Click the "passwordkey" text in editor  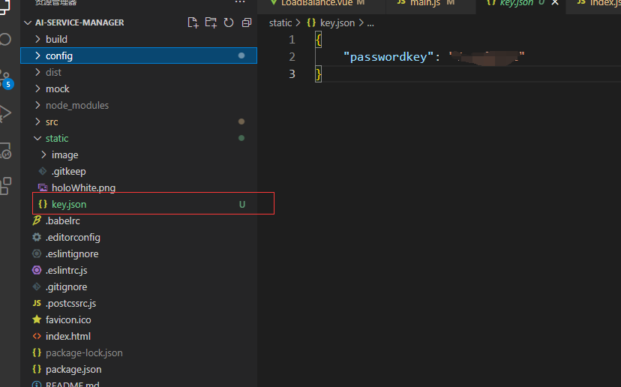point(388,57)
